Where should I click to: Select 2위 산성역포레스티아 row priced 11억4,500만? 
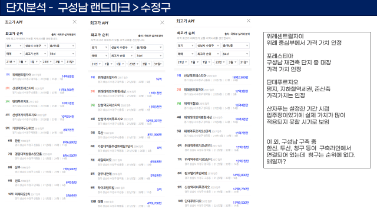coord(41,90)
